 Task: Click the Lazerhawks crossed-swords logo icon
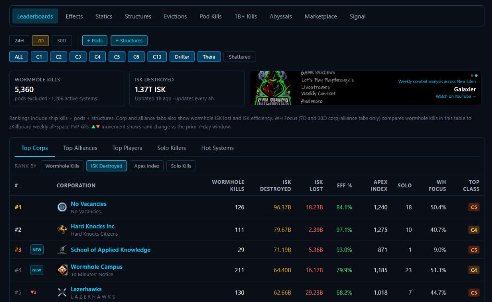62,292
